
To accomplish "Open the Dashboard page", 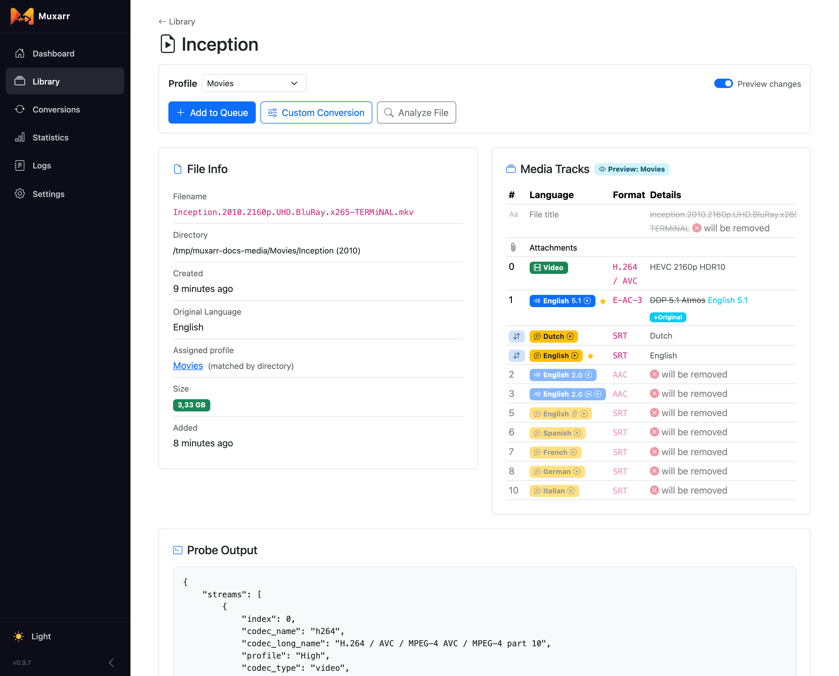I will click(x=65, y=54).
